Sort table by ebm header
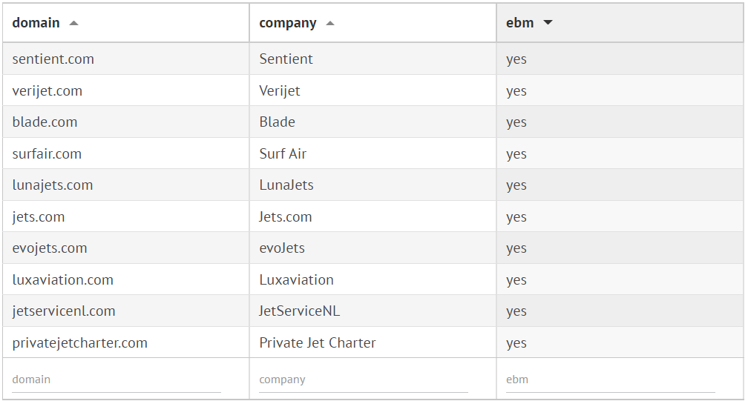 click(x=520, y=23)
